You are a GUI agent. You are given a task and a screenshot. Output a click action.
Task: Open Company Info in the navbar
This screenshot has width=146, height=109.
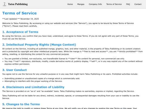click(95, 4)
